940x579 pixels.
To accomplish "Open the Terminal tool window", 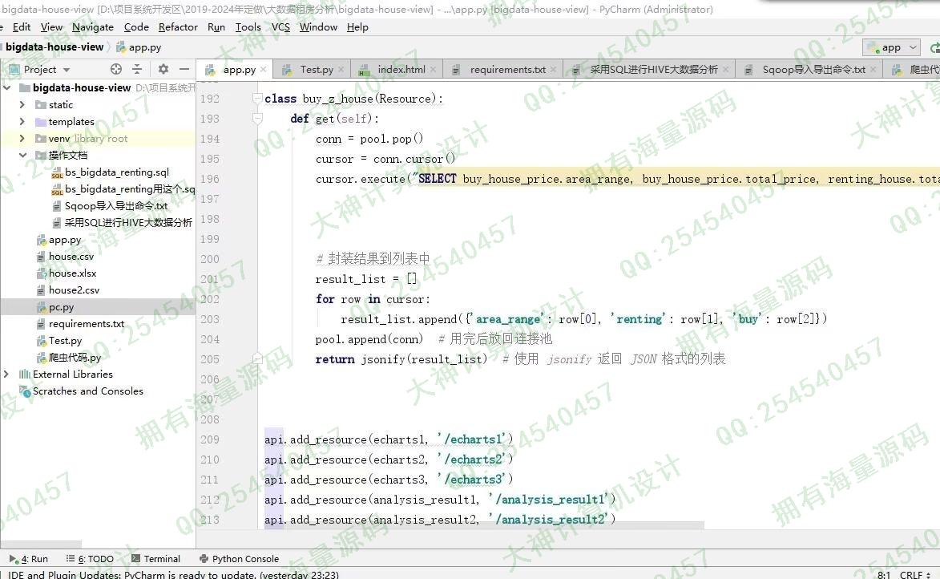I will (x=156, y=559).
